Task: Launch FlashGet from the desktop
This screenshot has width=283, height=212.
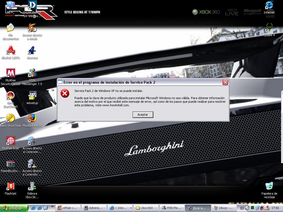Action: [11, 189]
